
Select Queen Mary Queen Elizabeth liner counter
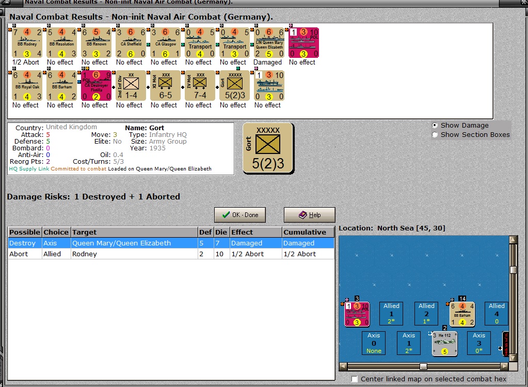pos(269,43)
